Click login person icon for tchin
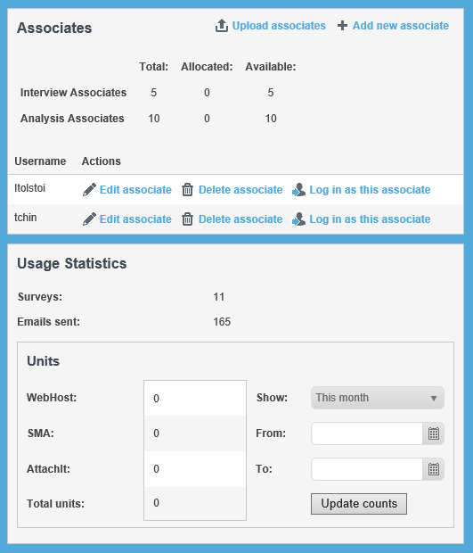Viewport: 473px width, 553px height. click(298, 219)
